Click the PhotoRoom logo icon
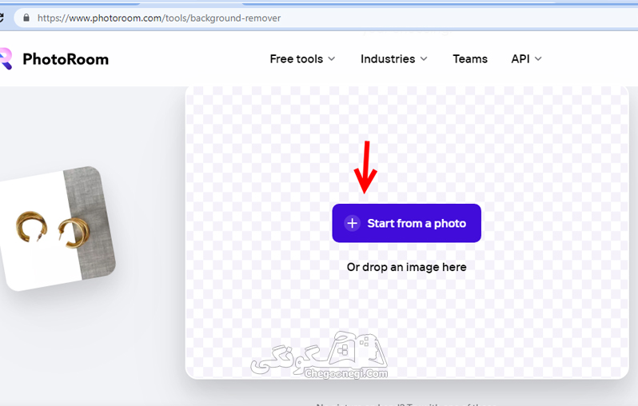 tap(6, 59)
